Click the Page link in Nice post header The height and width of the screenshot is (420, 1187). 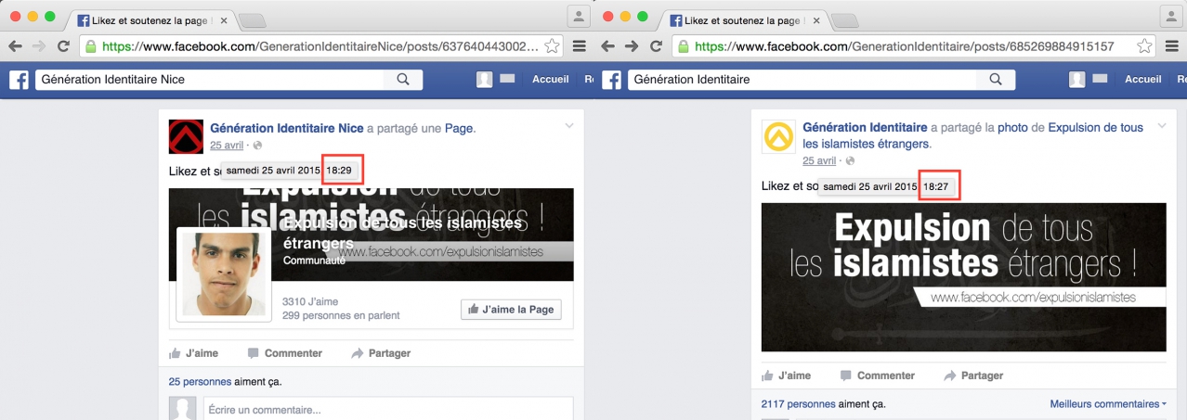click(x=459, y=128)
